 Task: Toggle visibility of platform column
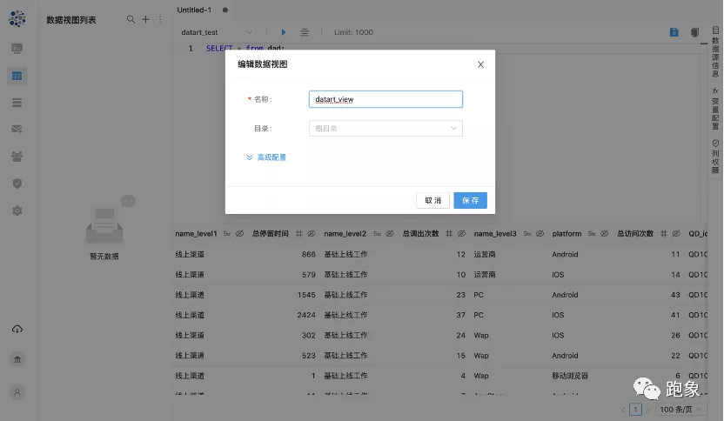click(x=604, y=234)
